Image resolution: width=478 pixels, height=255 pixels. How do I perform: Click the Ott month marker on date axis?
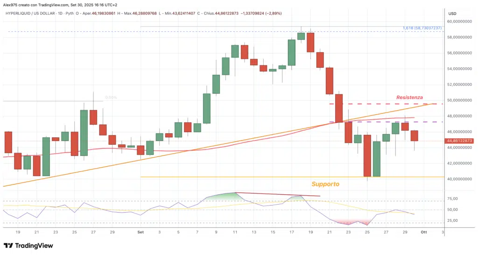click(424, 232)
